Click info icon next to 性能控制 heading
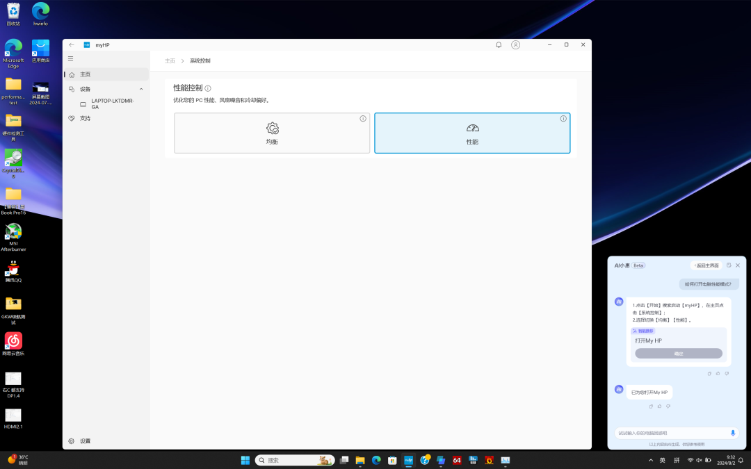The height and width of the screenshot is (469, 751). 208,88
